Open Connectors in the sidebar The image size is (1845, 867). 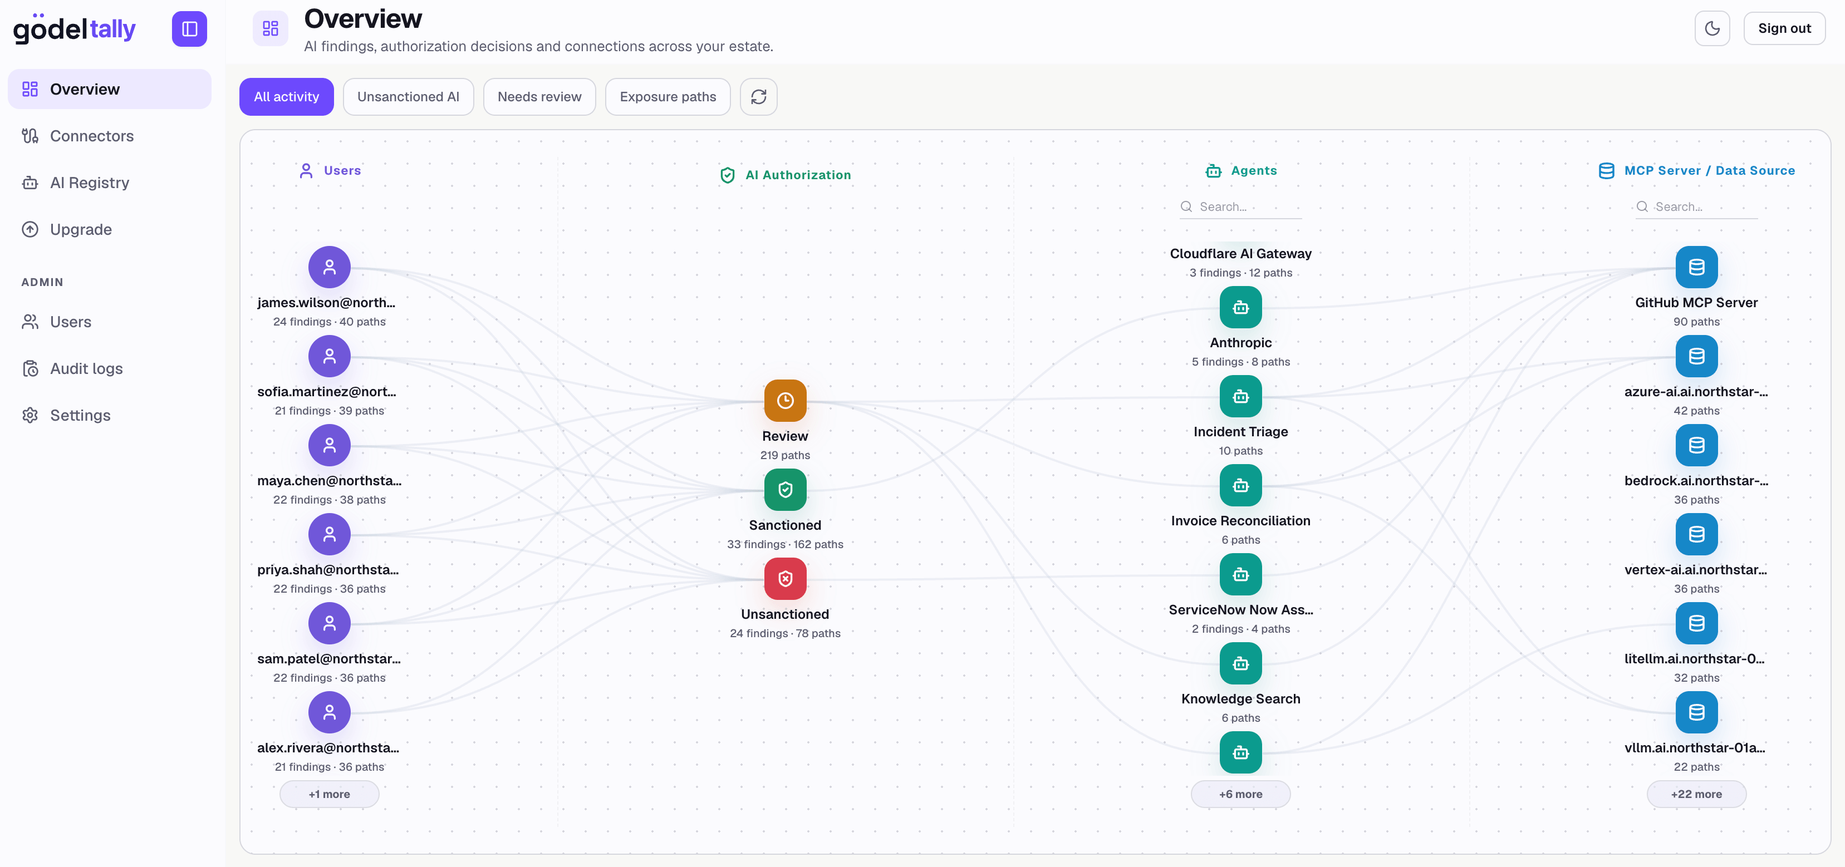point(110,136)
